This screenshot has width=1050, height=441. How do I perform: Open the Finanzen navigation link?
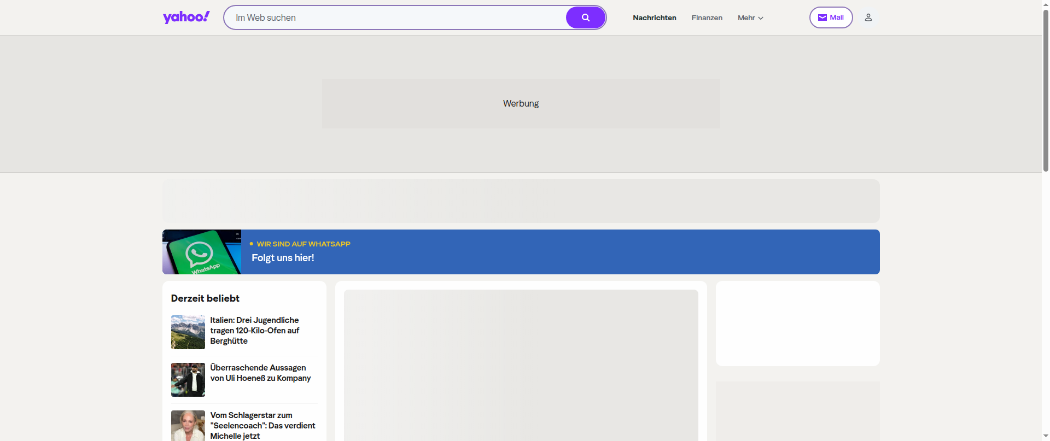[x=707, y=17]
